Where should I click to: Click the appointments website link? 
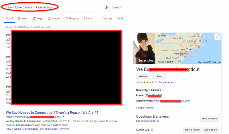click(x=171, y=101)
